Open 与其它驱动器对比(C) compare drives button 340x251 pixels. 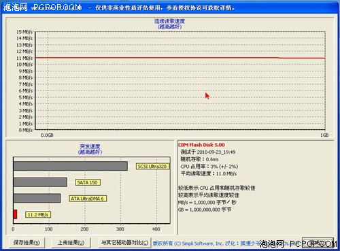tap(124, 243)
